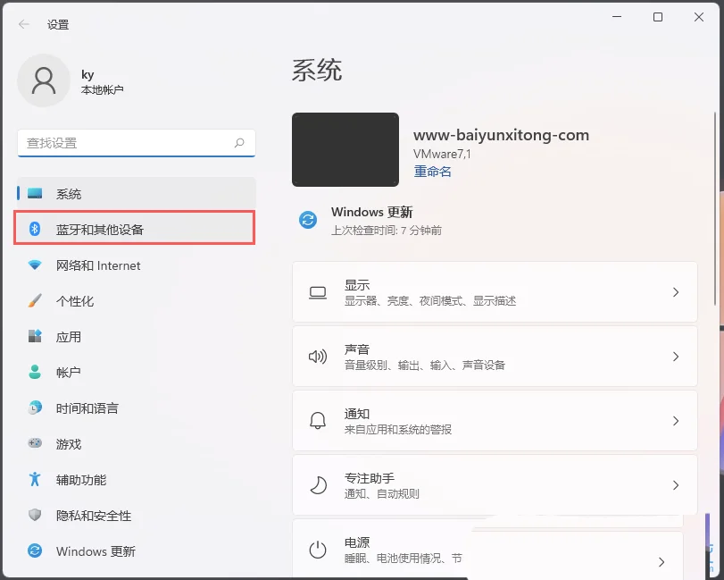Click the sidebar Windows 更新 sync icon
Screen dimensions: 724x580
click(x=35, y=551)
